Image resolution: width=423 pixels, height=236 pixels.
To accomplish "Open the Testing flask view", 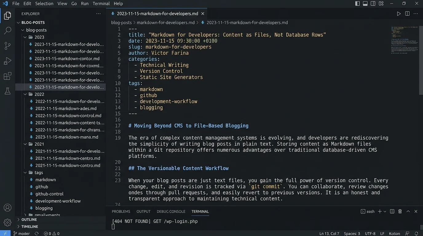I will pos(7,91).
